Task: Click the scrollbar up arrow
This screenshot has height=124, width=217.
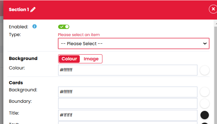Action: (216, 23)
